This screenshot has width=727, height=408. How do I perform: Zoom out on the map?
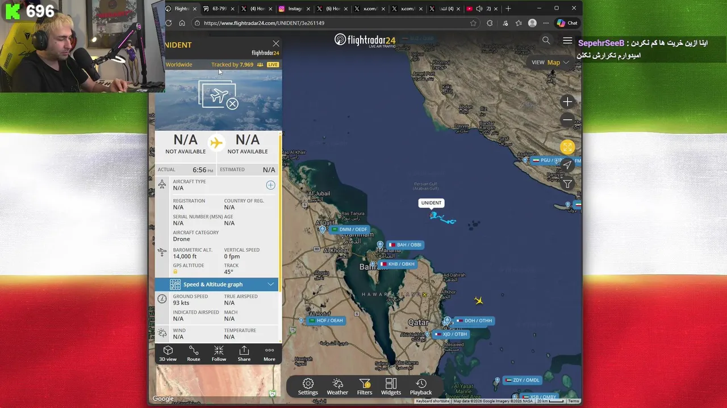pyautogui.click(x=567, y=120)
